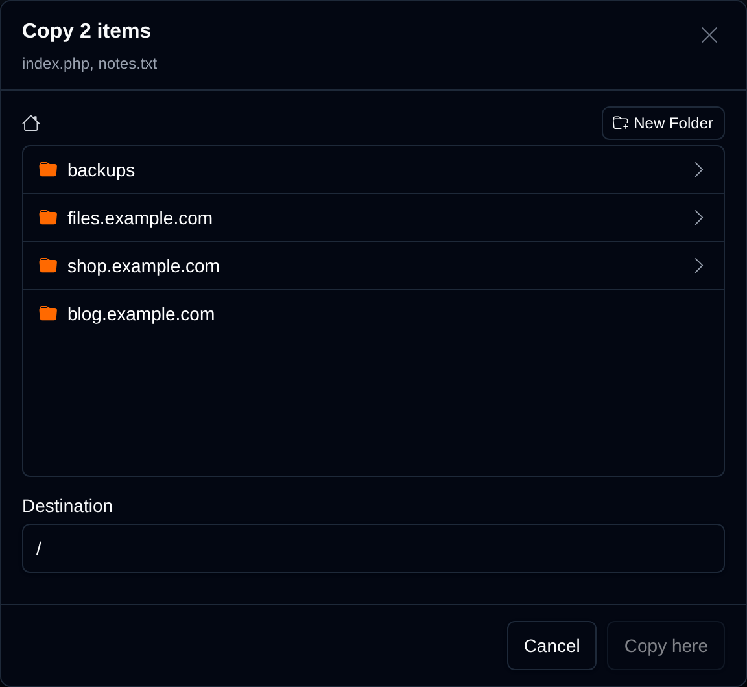Select the backups folder name
The image size is (747, 687).
pyautogui.click(x=101, y=170)
